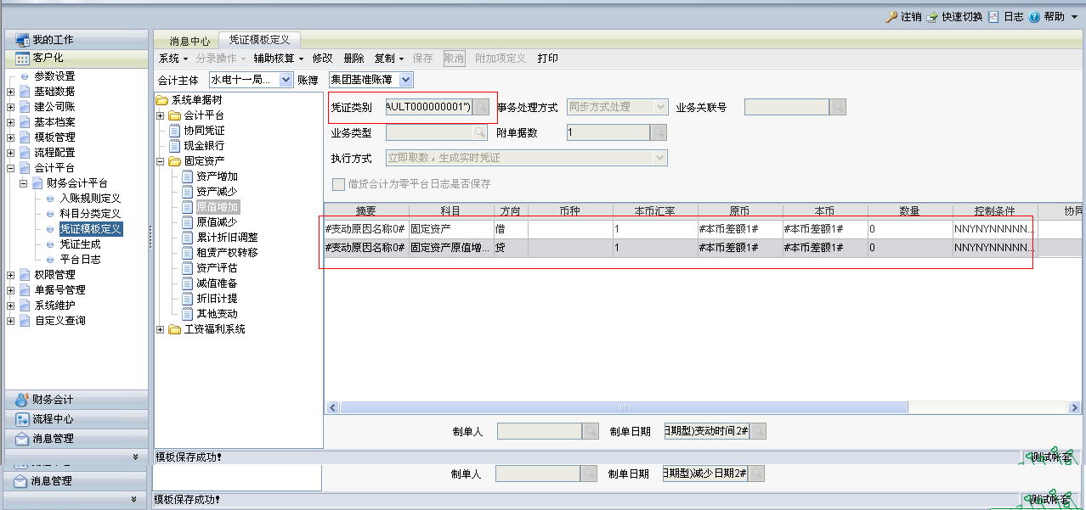Screen dimensions: 1086x510
Task: Click the 帮助 help icon
Action: (1034, 17)
